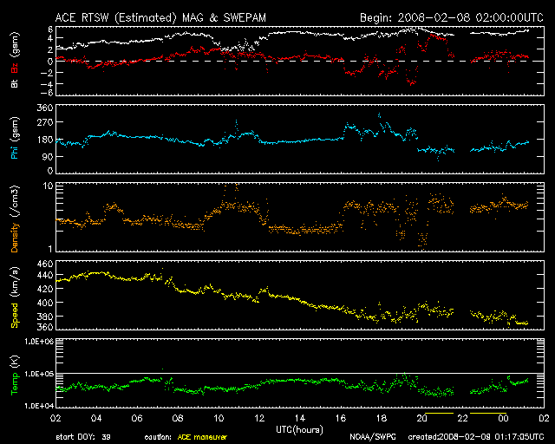The image size is (555, 444).
Task: Click the 'Begin: 2008-02-08 02:00:00UTC' text
Action: [x=452, y=17]
